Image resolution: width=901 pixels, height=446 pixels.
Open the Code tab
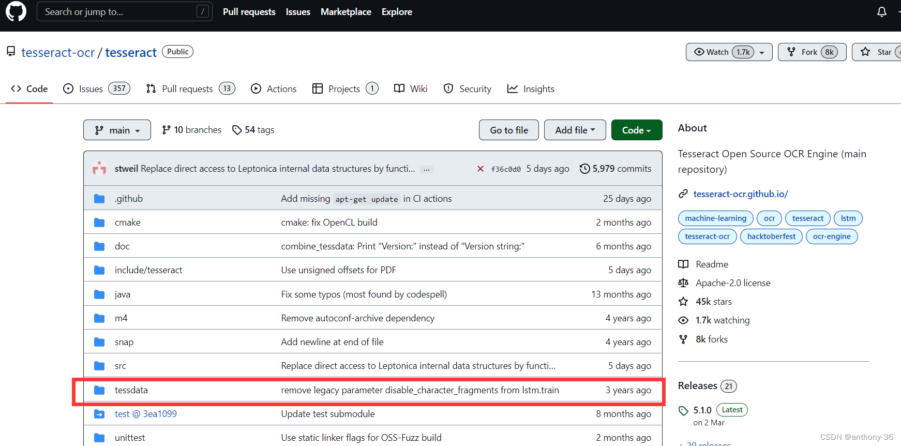point(29,89)
